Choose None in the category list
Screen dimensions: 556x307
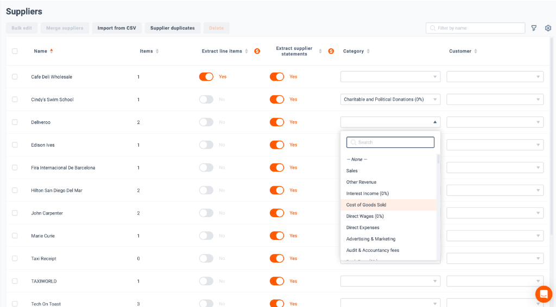pos(389,160)
